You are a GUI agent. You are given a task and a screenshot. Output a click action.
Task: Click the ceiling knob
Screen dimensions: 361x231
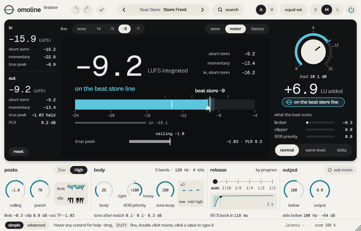coord(16,190)
